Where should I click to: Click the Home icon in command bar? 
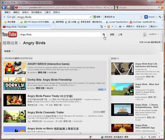click(x=102, y=26)
